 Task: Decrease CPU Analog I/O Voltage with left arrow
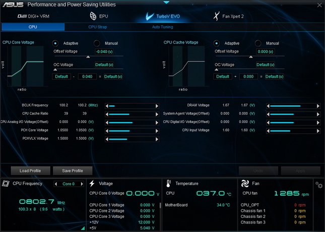tap(107, 123)
